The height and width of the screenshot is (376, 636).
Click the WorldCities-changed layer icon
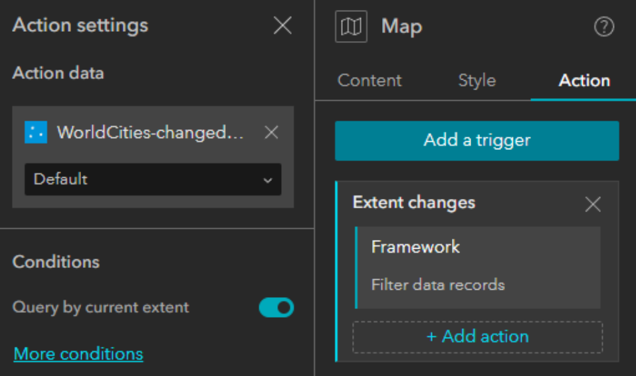pos(35,133)
